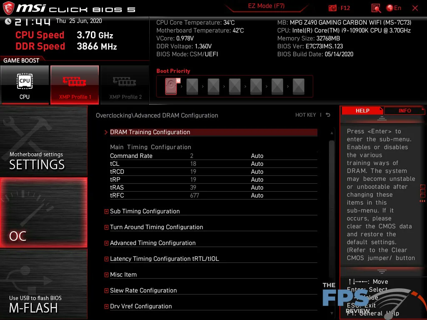Open DRAM Training Configuration sub-menu
The height and width of the screenshot is (320, 427).
(x=213, y=132)
